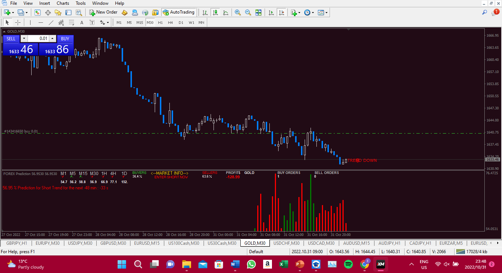Tile windows using the toolbar icon
This screenshot has height=273, width=502.
(x=258, y=12)
